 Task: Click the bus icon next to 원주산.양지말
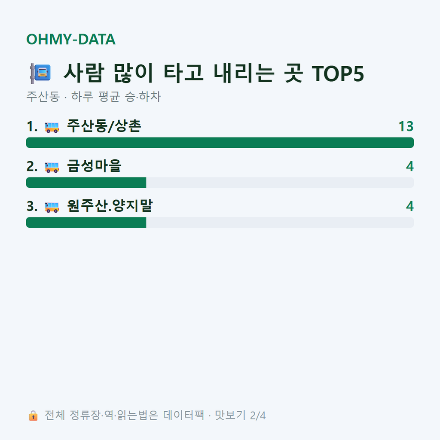click(52, 207)
